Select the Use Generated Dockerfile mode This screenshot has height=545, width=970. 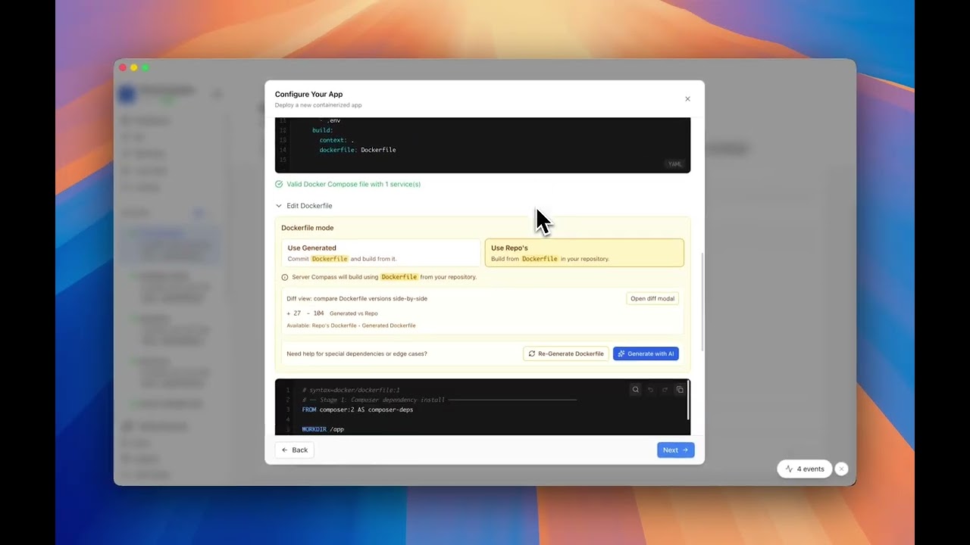[x=380, y=253]
